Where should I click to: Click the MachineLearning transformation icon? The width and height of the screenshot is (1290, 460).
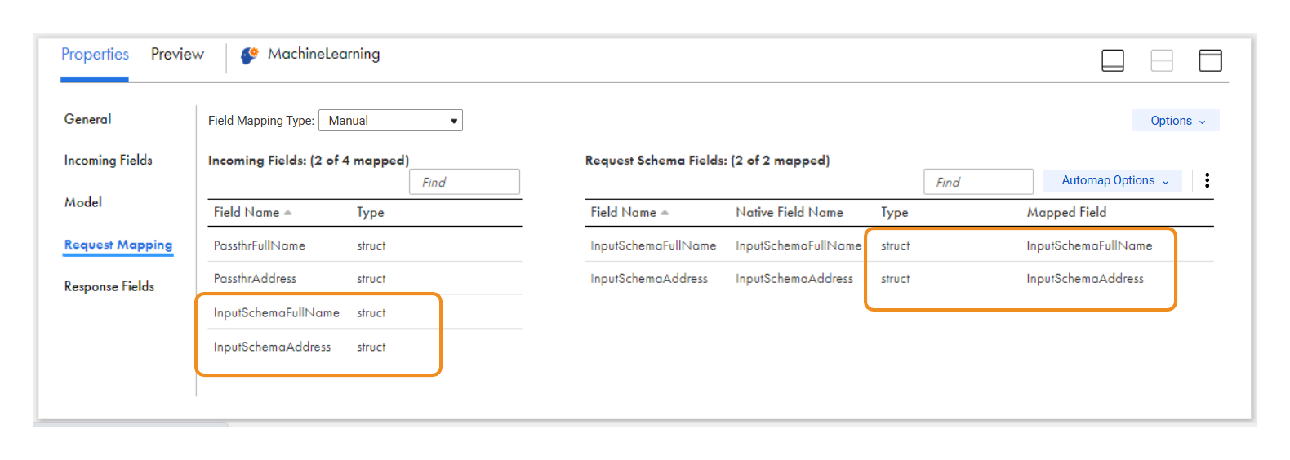pyautogui.click(x=250, y=55)
